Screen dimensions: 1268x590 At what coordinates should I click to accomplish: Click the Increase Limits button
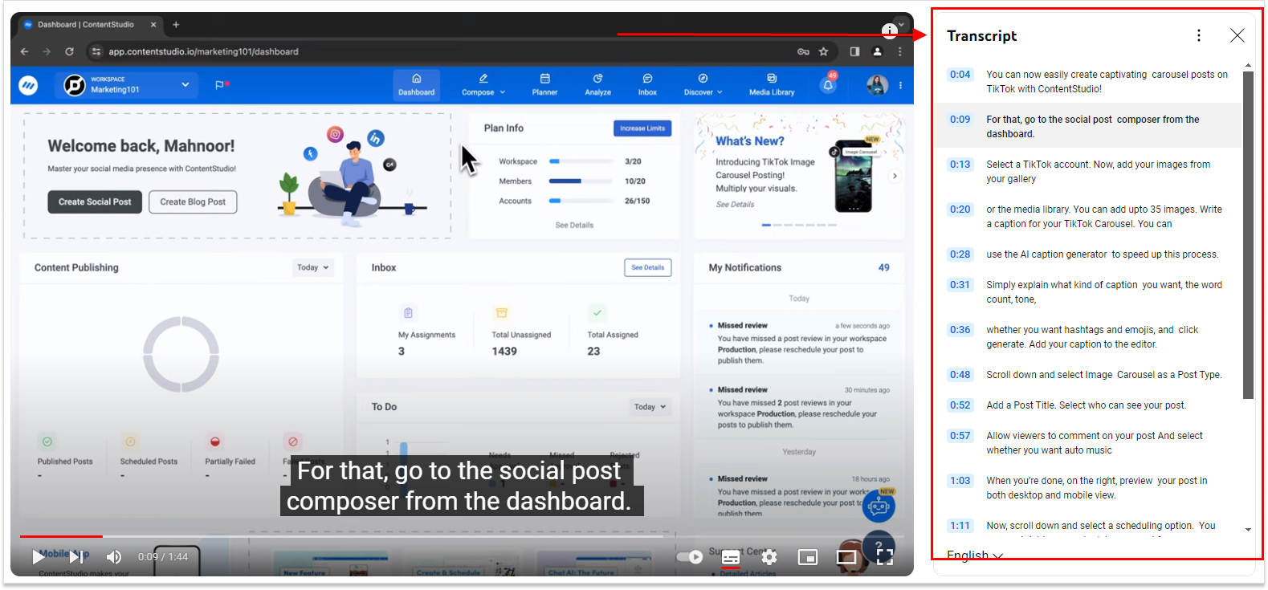click(x=642, y=128)
